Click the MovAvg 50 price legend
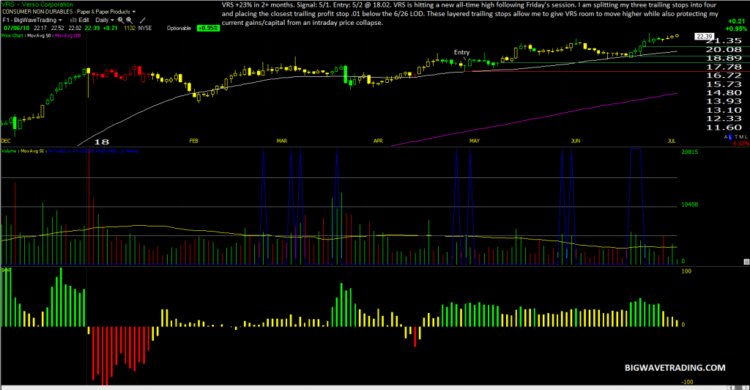The height and width of the screenshot is (390, 750). click(39, 36)
